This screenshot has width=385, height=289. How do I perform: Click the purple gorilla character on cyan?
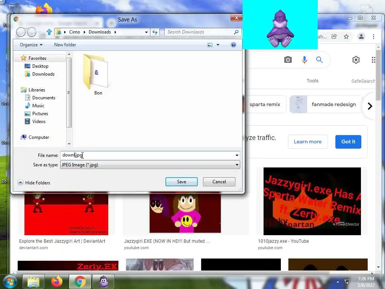280,29
